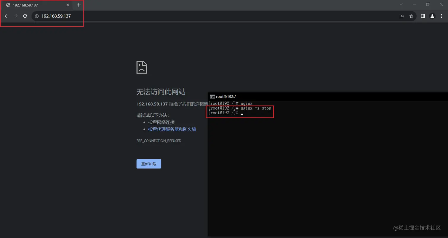Viewport: 448px width, 238px height.
Task: Open a new tab with the plus button
Action: (79, 5)
